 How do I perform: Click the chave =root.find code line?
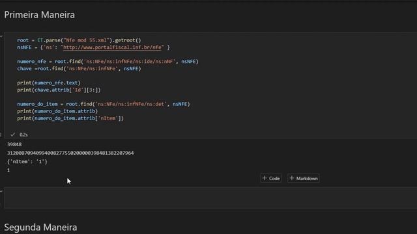click(x=79, y=68)
